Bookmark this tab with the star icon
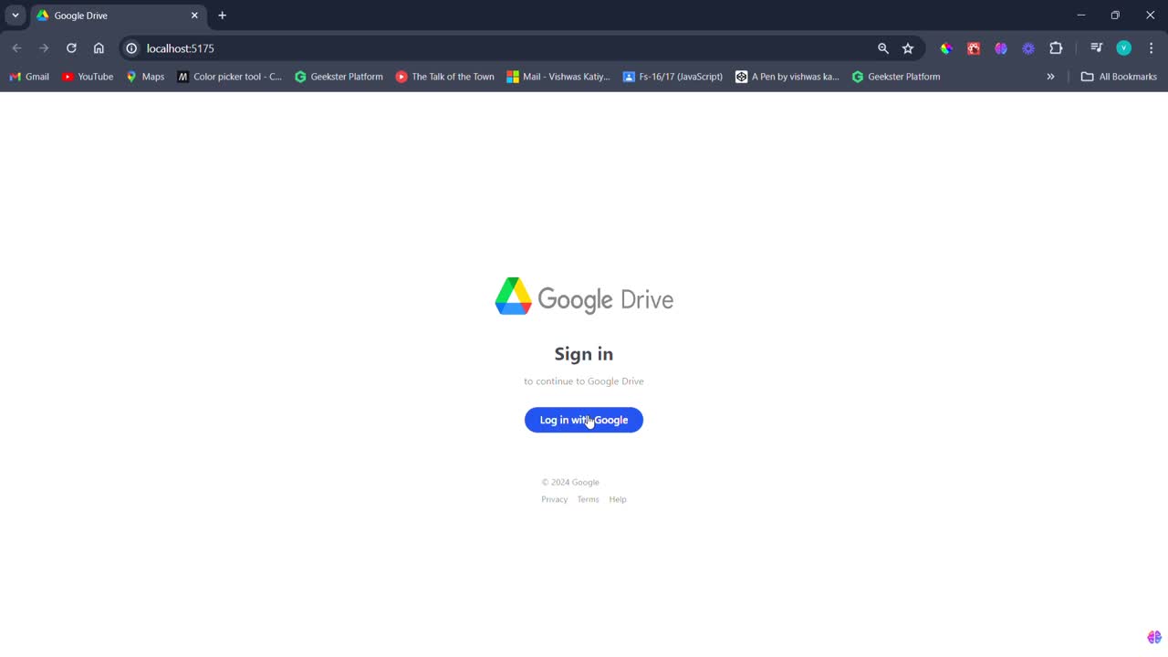 pyautogui.click(x=908, y=48)
